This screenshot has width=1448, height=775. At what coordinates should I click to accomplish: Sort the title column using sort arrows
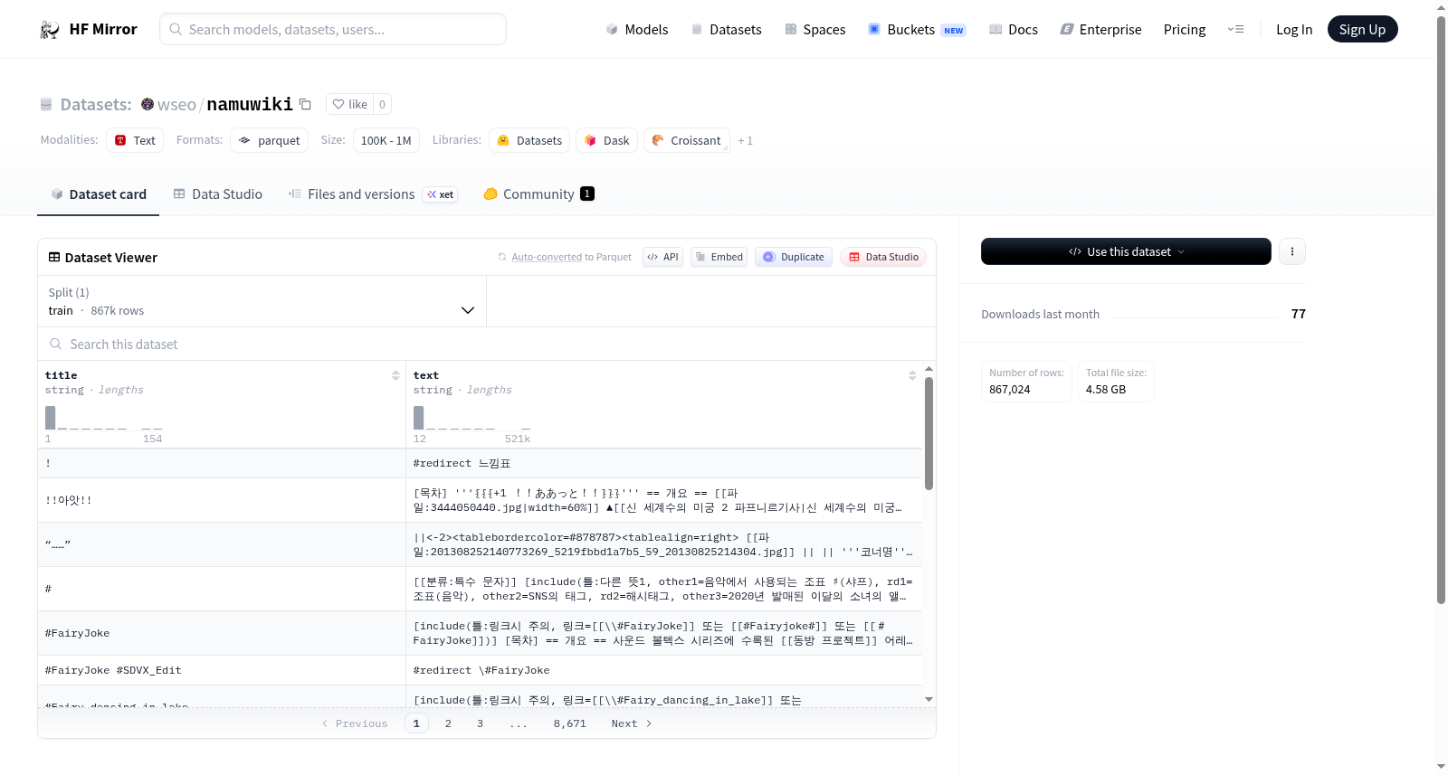(x=395, y=375)
